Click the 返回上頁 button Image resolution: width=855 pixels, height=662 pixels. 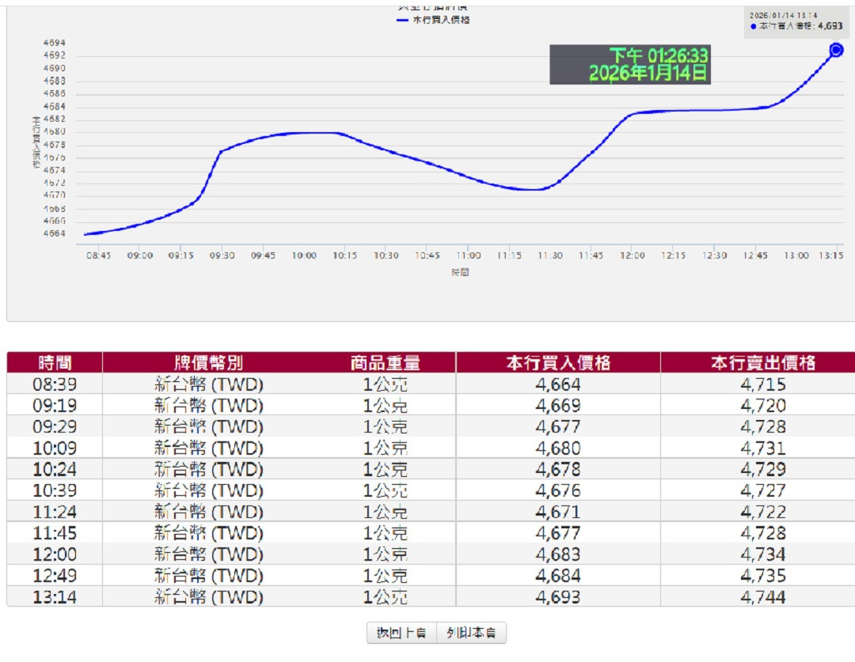(401, 633)
